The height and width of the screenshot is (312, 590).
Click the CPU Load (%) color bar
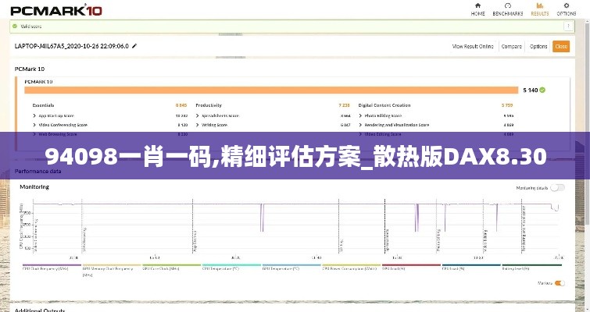pyautogui.click(x=471, y=265)
